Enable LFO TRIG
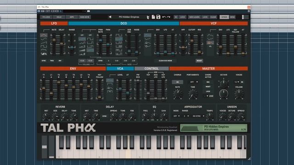This screenshot has height=165, width=294. 52,60
